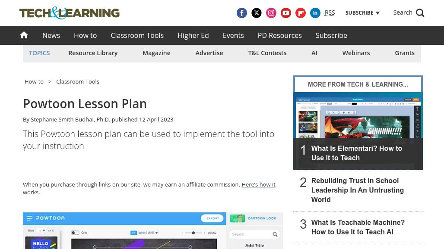This screenshot has height=249, width=444.
Task: Open the Higher Ed menu
Action: (x=193, y=35)
